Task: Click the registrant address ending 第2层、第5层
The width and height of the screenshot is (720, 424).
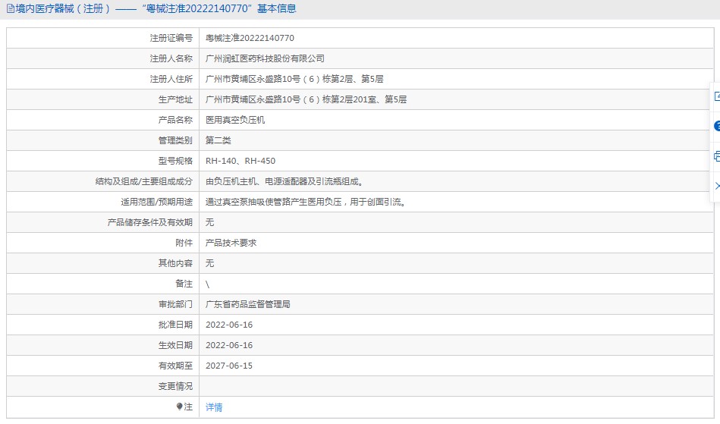Action: [x=294, y=79]
